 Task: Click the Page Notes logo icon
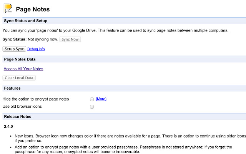[x=8, y=8]
